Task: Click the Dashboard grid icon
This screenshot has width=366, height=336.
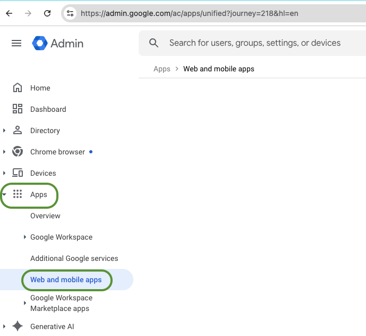Action: (x=18, y=109)
